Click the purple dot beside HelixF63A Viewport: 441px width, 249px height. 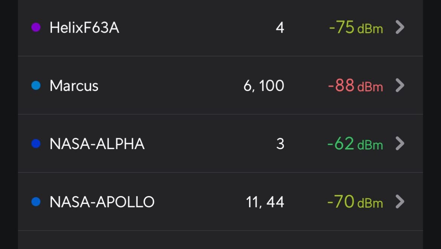(36, 27)
